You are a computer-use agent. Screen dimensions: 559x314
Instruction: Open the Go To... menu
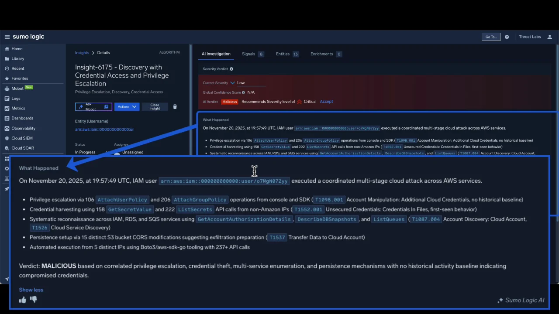tap(490, 37)
